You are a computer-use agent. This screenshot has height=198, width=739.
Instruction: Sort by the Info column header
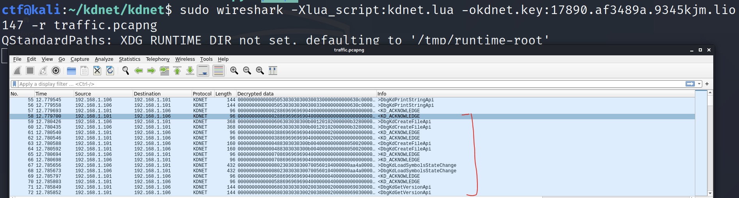click(x=536, y=94)
